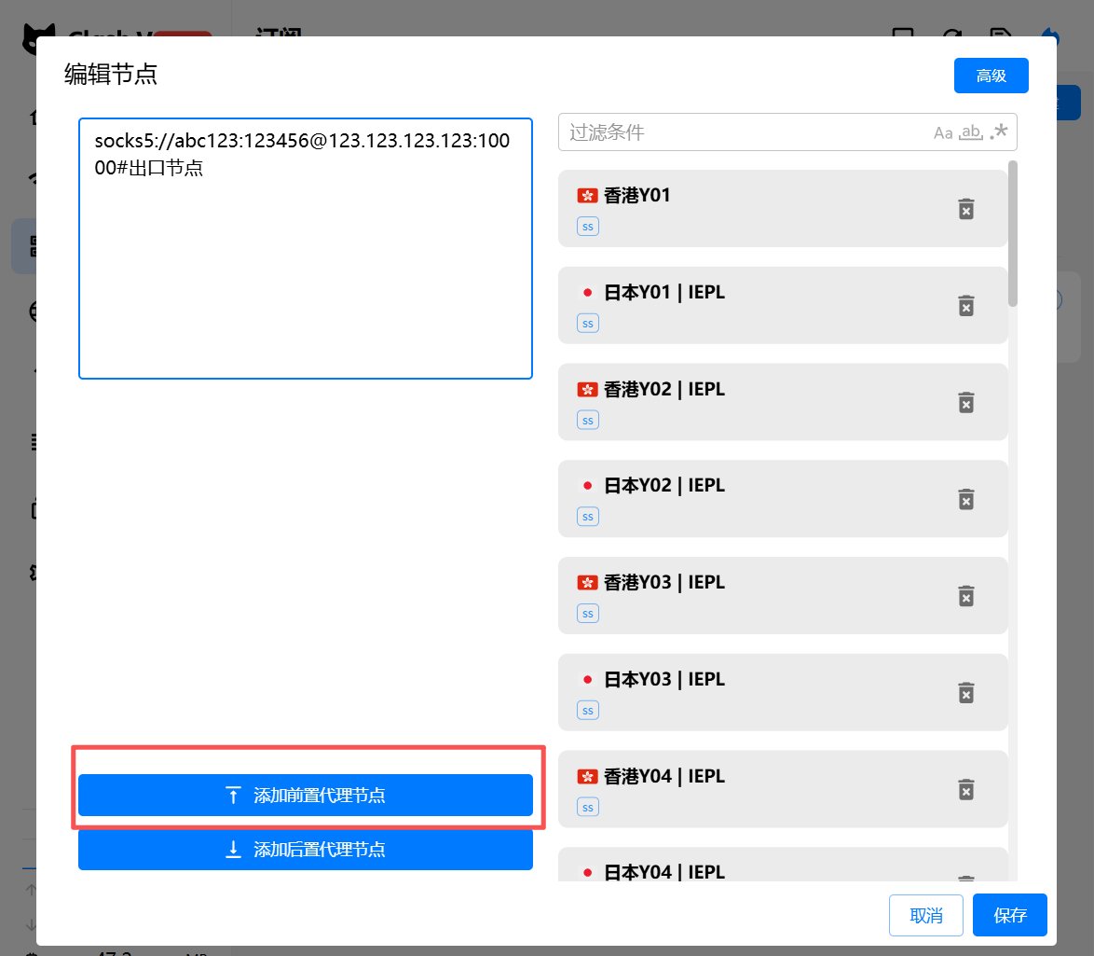The width and height of the screenshot is (1094, 956).
Task: Delete the 日本Y01 | IEPL node
Action: pyautogui.click(x=965, y=306)
